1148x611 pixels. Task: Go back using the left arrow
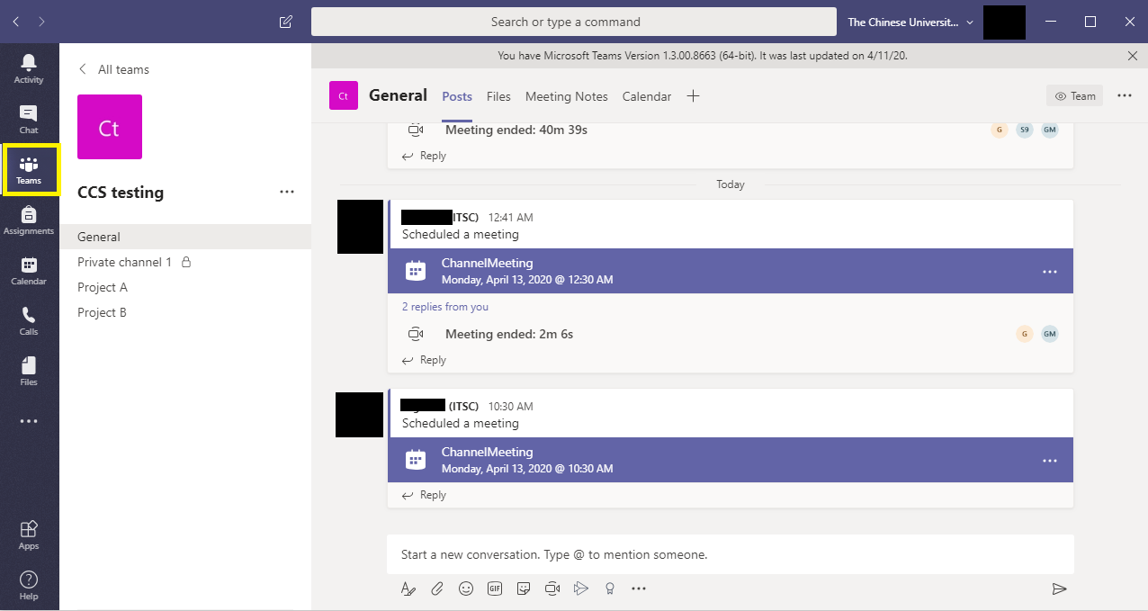point(16,22)
